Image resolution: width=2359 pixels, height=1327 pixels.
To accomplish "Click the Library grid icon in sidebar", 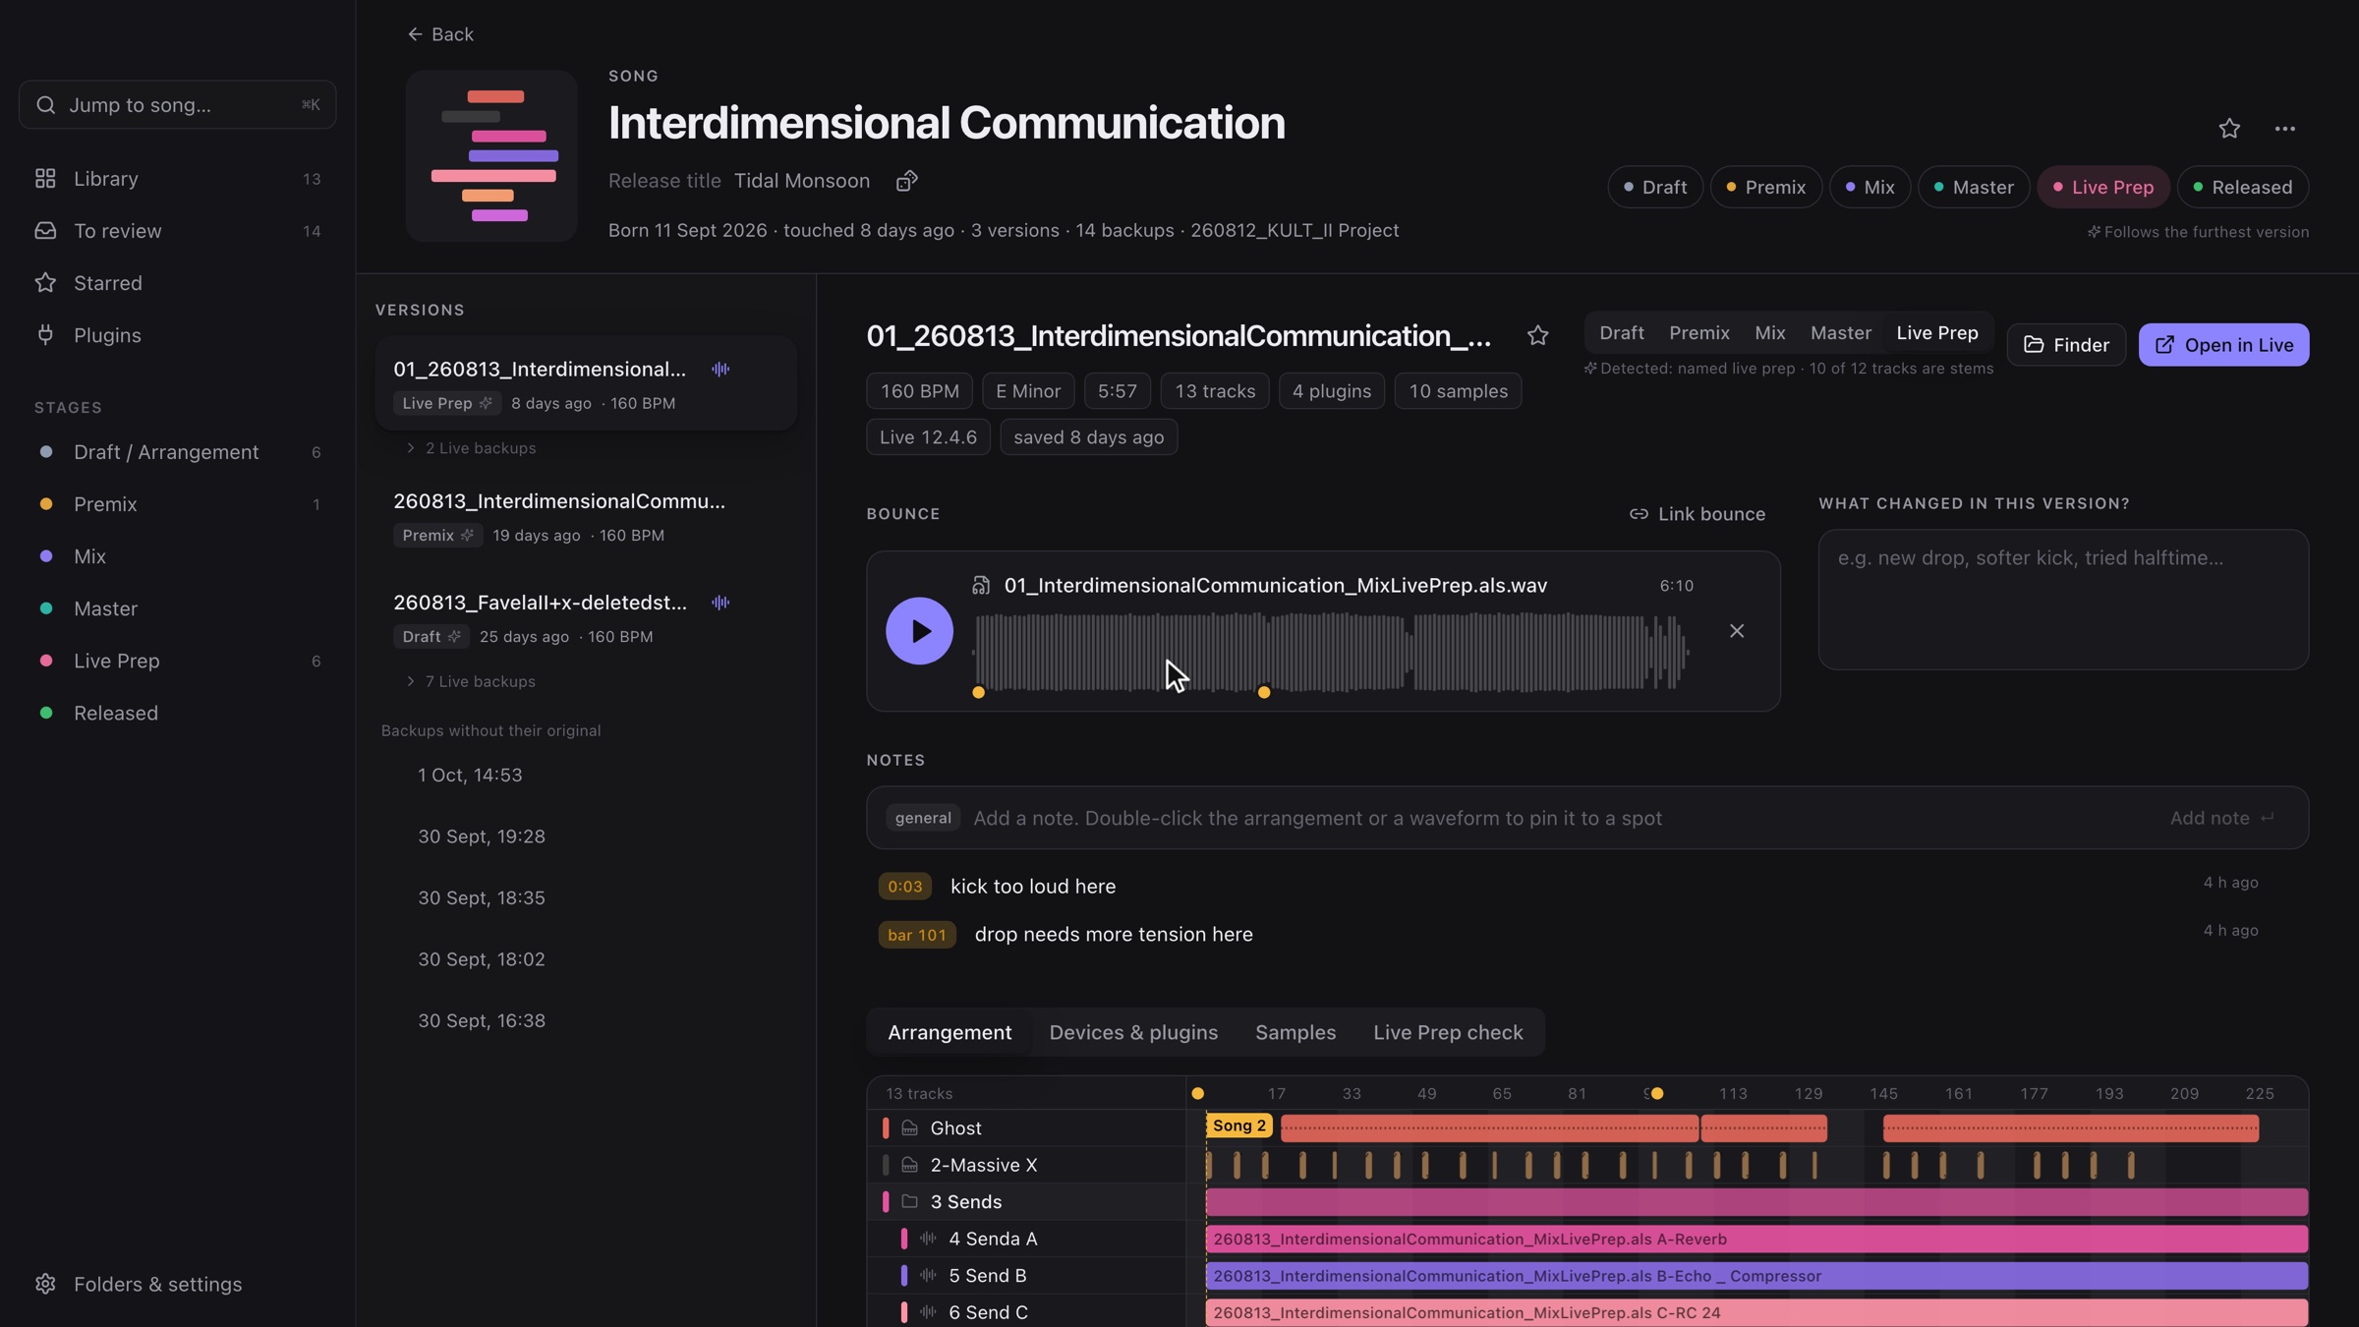I will coord(45,179).
